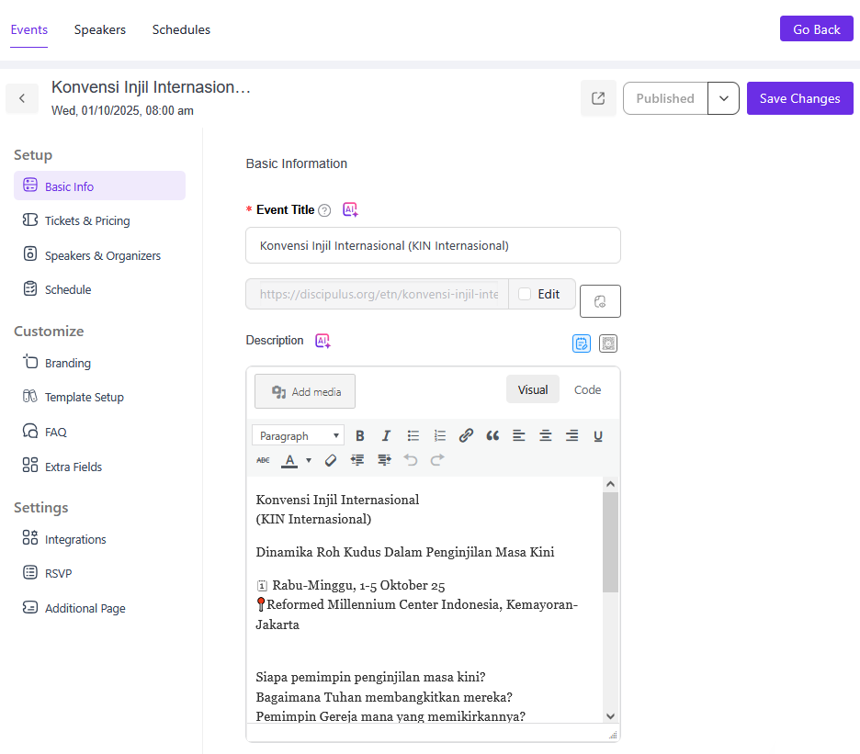
Task: Underline text with the toolbar icon
Action: tap(598, 436)
